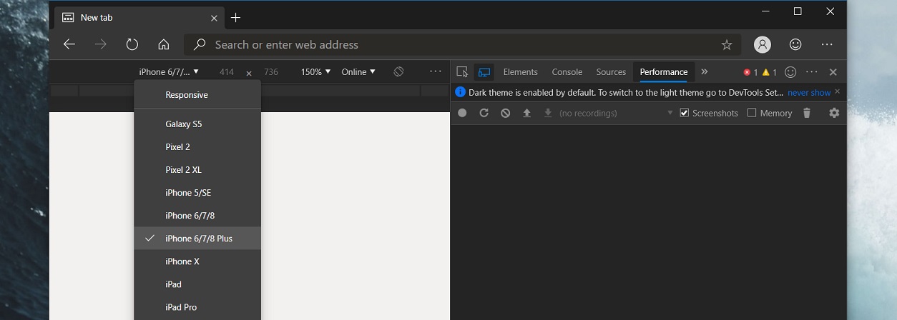Choose Responsive from device list
Viewport: 897px width, 320px height.
click(197, 95)
